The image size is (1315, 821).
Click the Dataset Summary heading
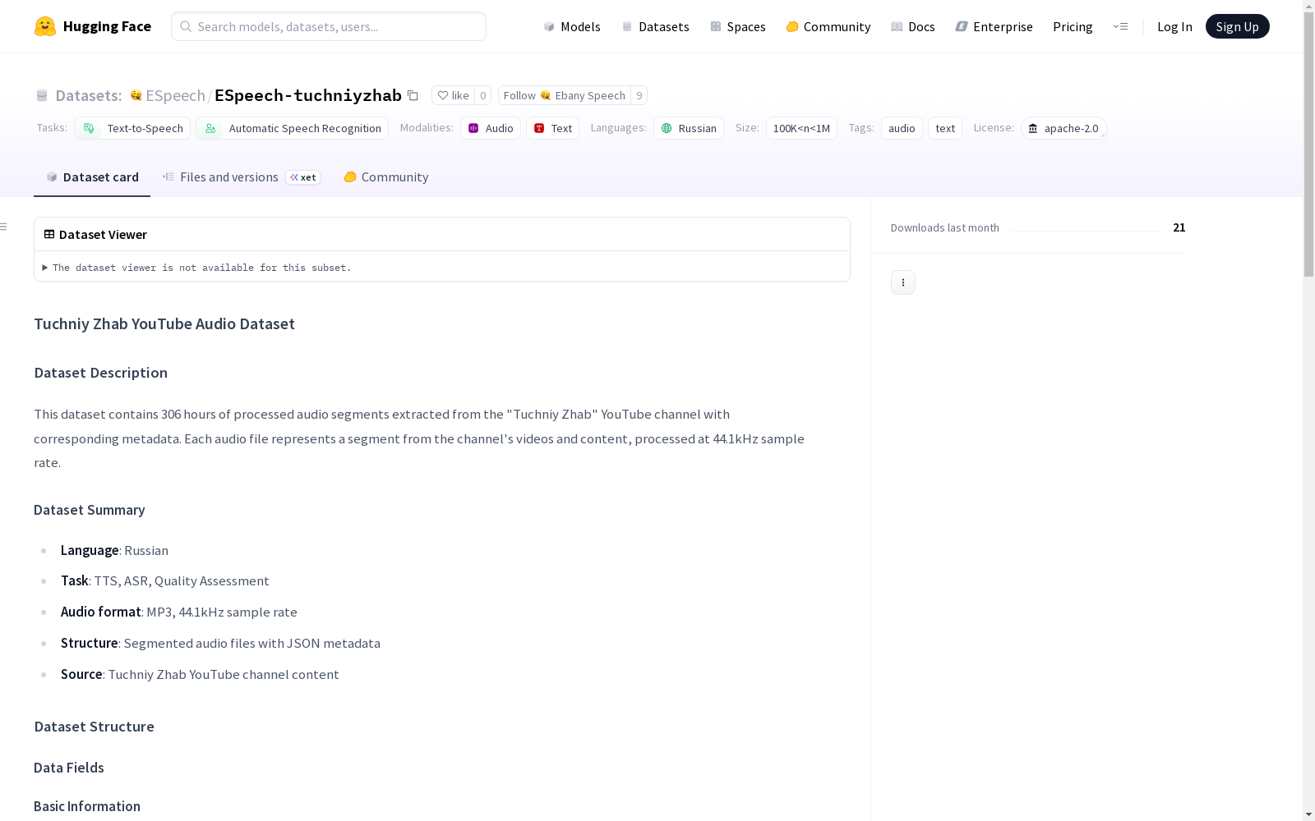pos(90,510)
